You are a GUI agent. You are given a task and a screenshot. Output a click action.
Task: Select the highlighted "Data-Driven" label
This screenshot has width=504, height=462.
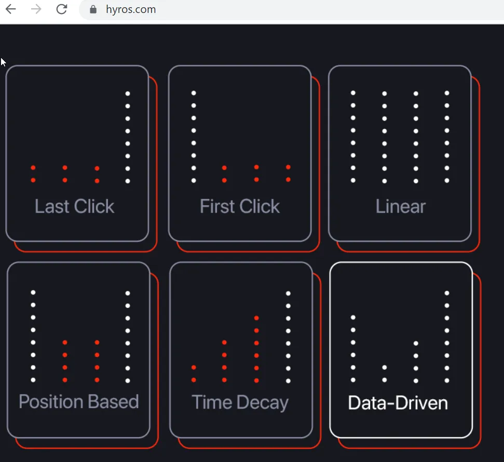tap(398, 403)
